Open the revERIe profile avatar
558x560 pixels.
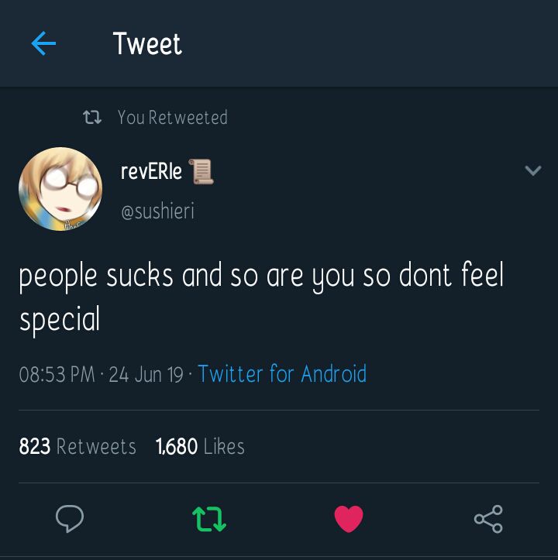click(60, 189)
